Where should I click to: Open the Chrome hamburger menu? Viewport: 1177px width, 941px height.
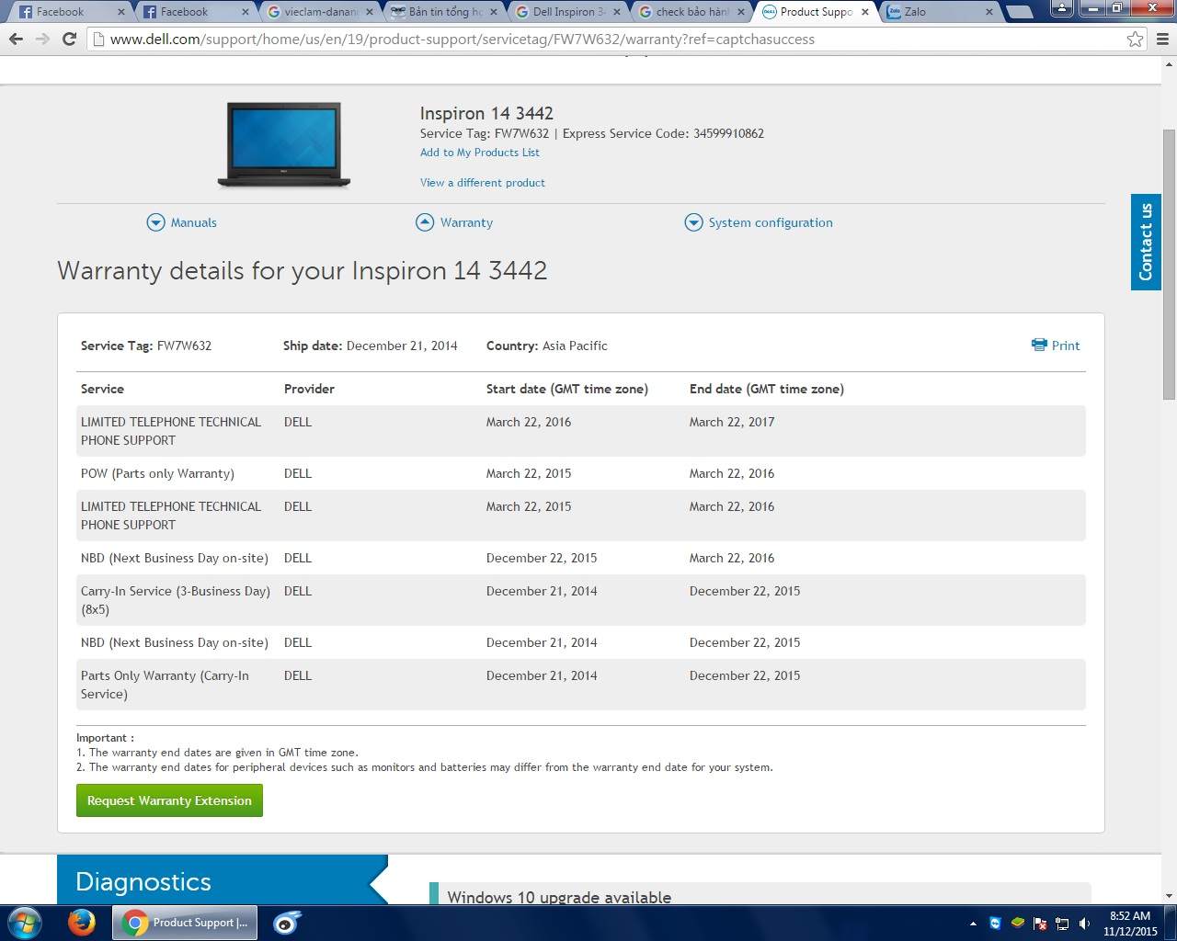1162,40
